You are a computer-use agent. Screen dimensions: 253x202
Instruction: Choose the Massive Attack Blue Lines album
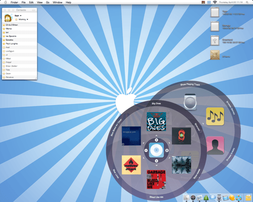(x=131, y=165)
